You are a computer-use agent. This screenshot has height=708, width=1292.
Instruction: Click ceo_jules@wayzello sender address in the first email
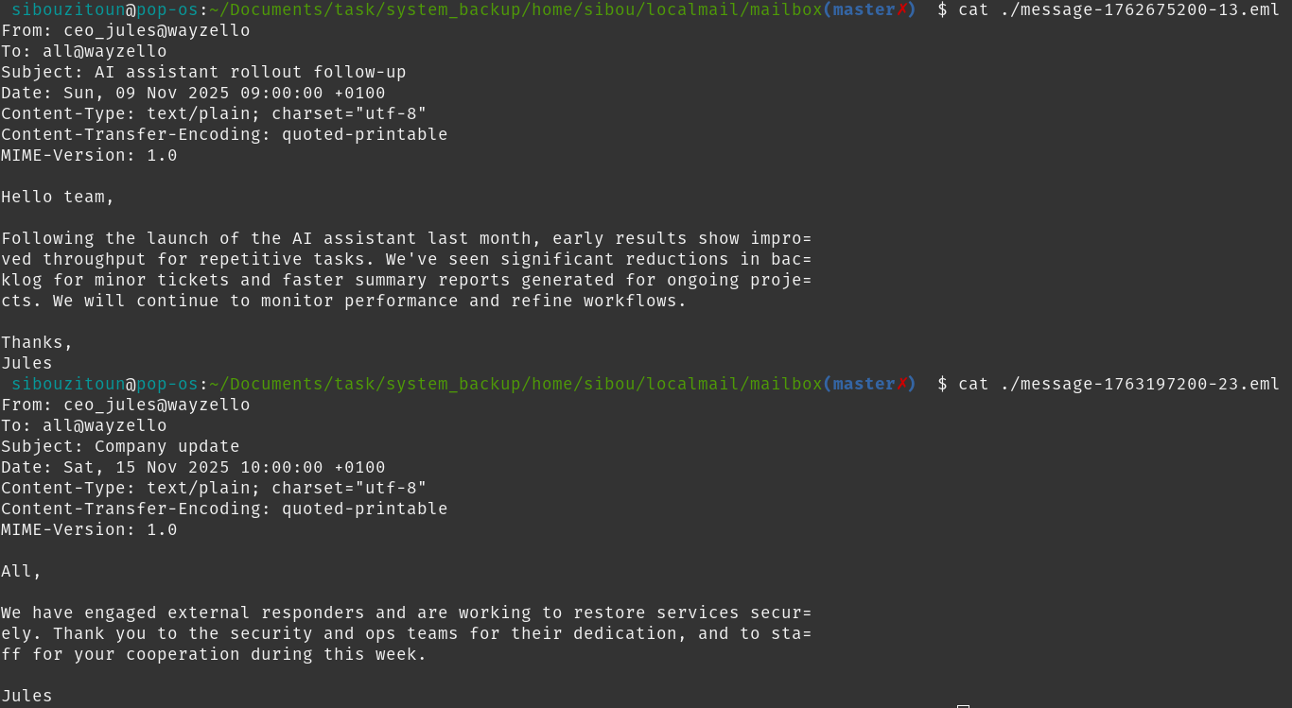[x=156, y=30]
